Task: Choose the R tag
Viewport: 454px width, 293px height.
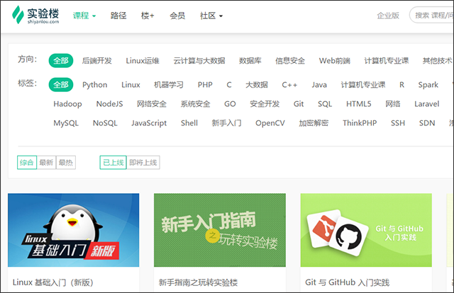Action: click(402, 85)
